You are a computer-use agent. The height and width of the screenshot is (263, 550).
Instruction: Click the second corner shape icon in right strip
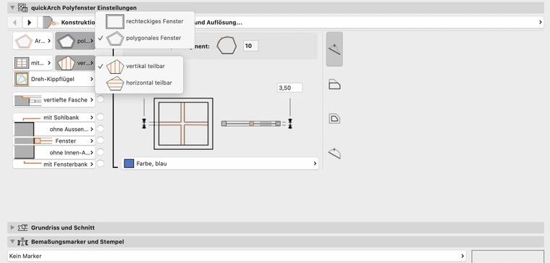[x=334, y=85]
